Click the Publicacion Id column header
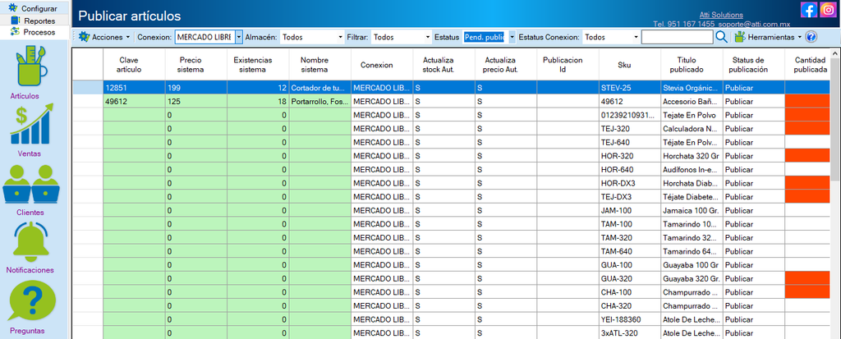Image resolution: width=841 pixels, height=339 pixels. coord(568,65)
